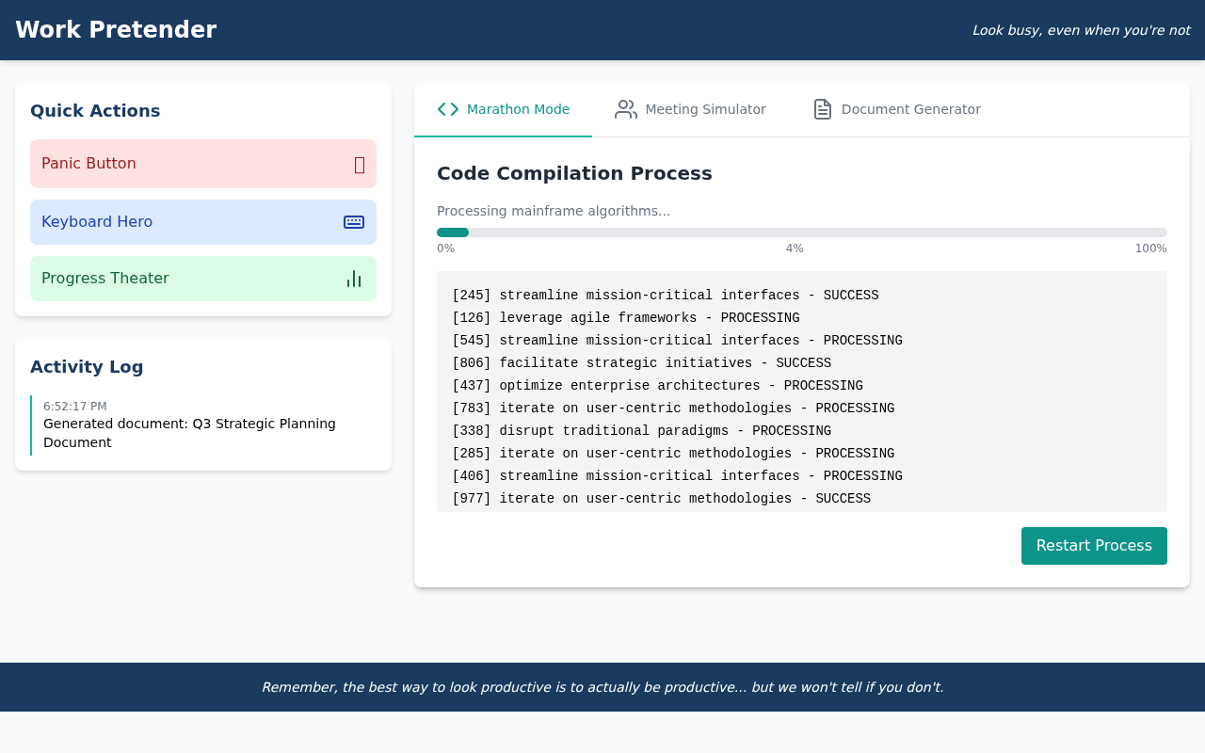Click the code brackets icon on Marathon Mode

448,109
